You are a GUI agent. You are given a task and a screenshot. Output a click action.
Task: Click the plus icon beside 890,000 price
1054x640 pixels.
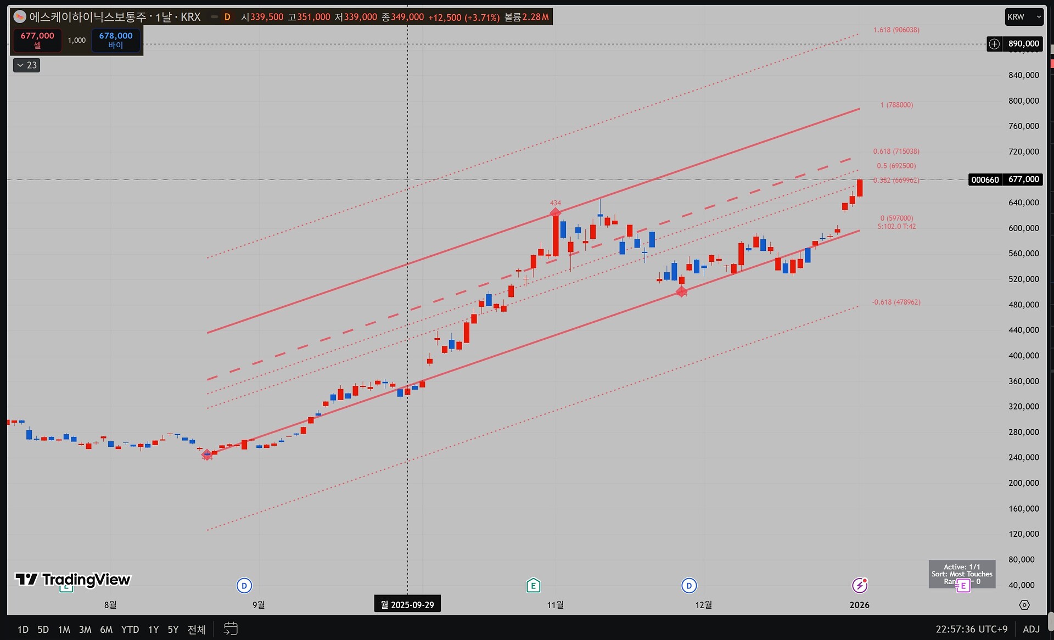994,44
